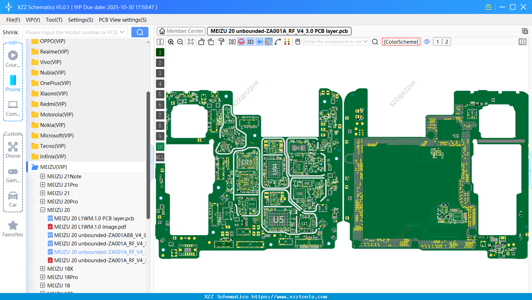
Task: Rotate the PCB view counterclockwise
Action: click(x=201, y=42)
